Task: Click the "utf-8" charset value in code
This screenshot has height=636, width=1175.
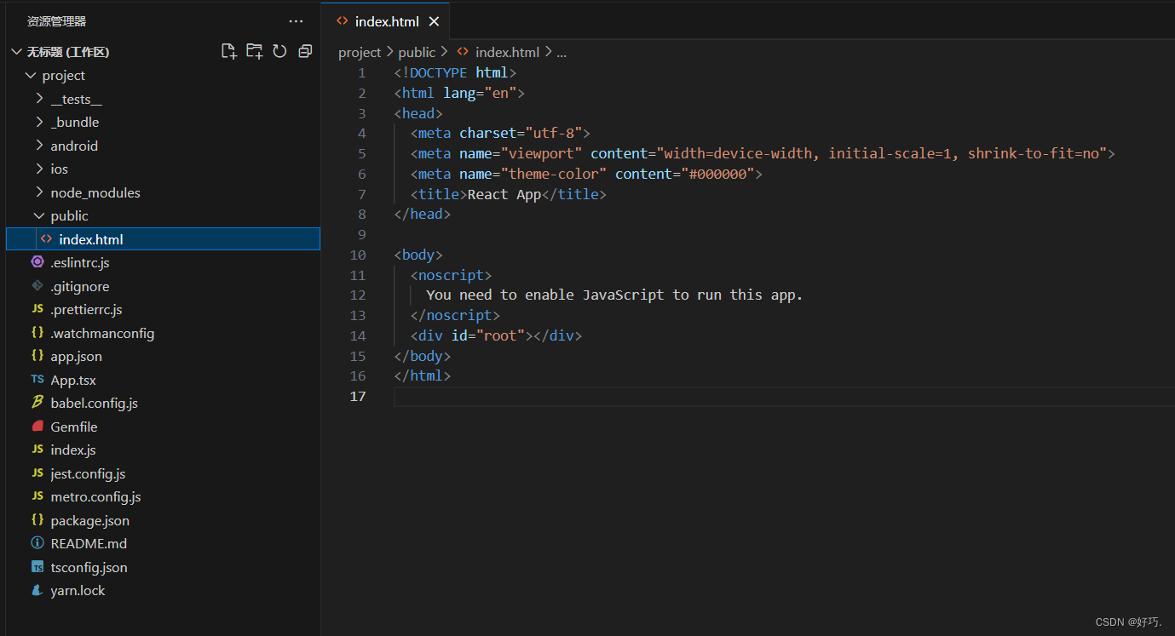Action: click(553, 134)
